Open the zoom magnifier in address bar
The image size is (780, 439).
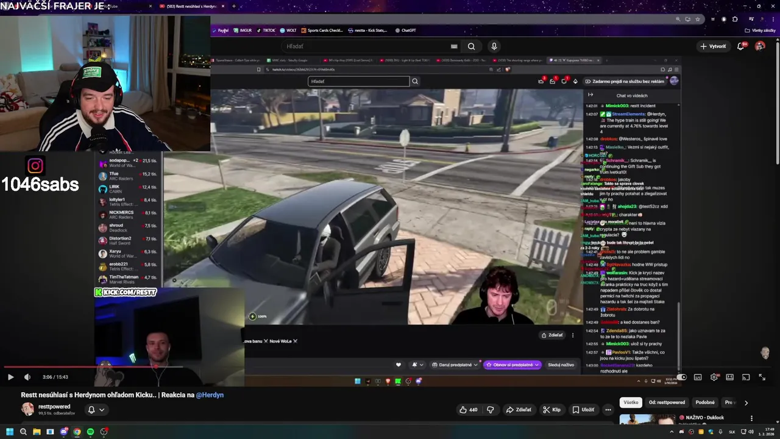[678, 19]
